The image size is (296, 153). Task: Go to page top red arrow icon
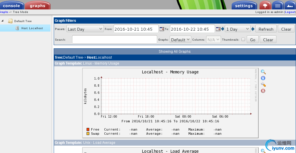pyautogui.click(x=263, y=91)
